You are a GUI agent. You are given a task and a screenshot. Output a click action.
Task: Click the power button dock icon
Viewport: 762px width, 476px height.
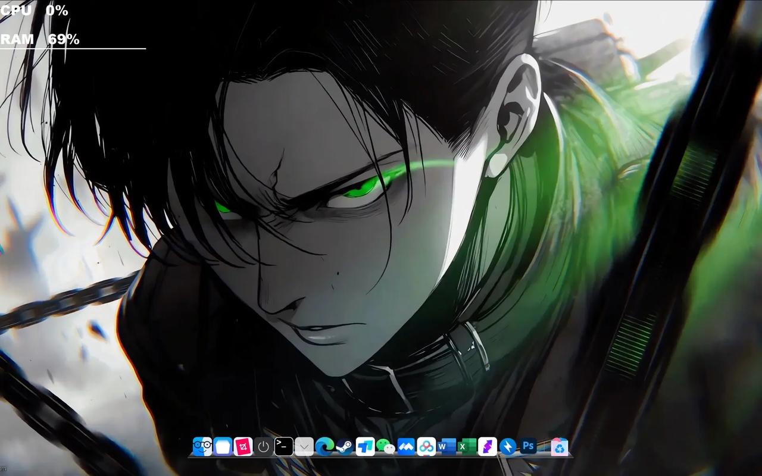tap(263, 446)
